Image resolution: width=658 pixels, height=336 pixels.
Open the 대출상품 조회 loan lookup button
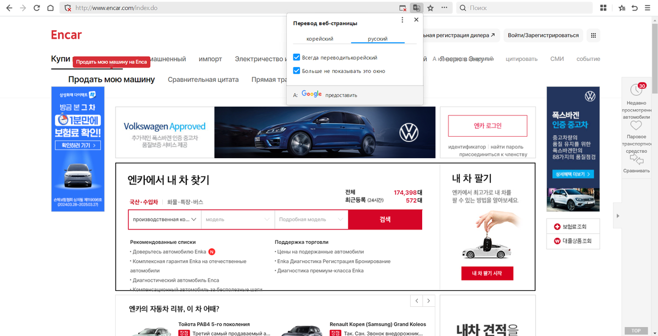[574, 240]
